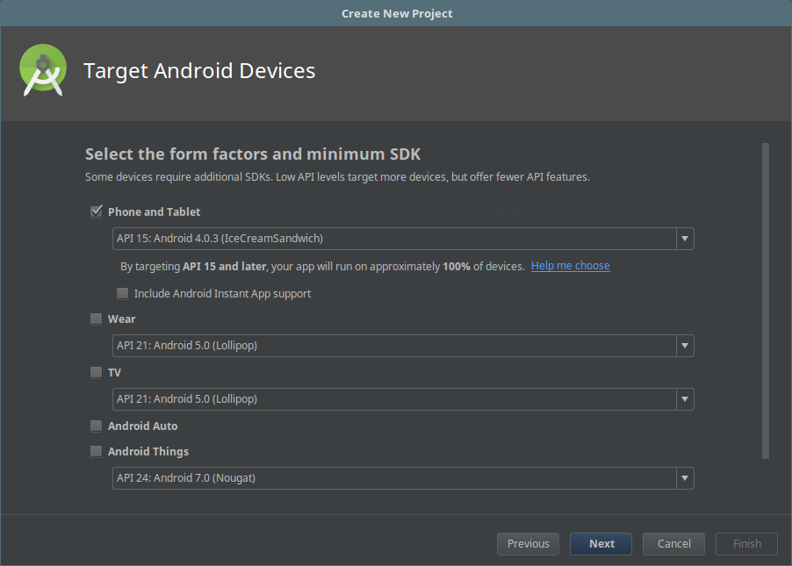The width and height of the screenshot is (792, 566).
Task: Open the Phone and Tablet API 15 dropdown
Action: point(394,239)
